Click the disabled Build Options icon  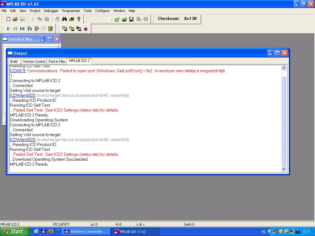(x=139, y=19)
